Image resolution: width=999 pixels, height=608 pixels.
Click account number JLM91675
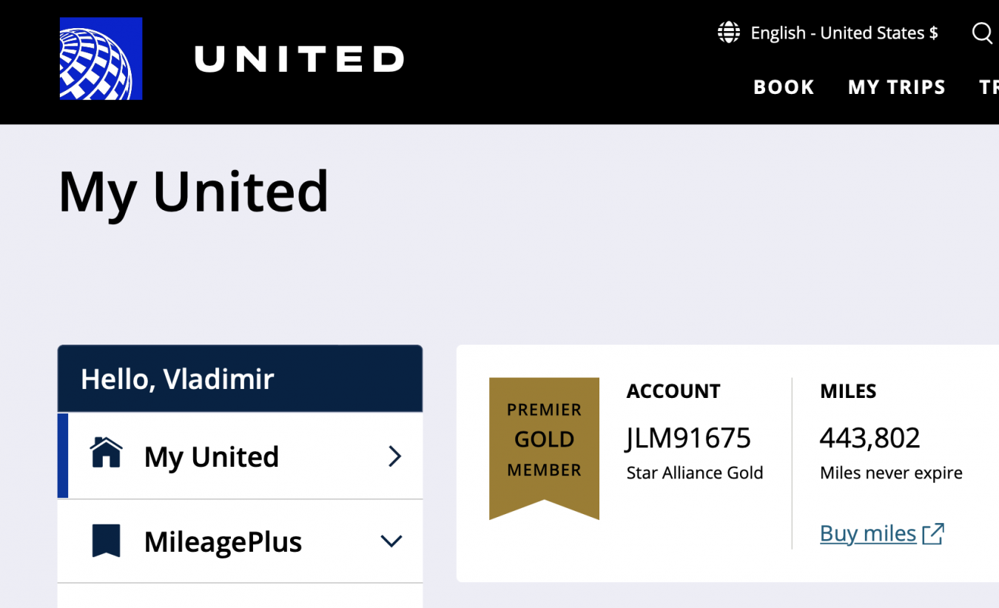[x=688, y=438]
